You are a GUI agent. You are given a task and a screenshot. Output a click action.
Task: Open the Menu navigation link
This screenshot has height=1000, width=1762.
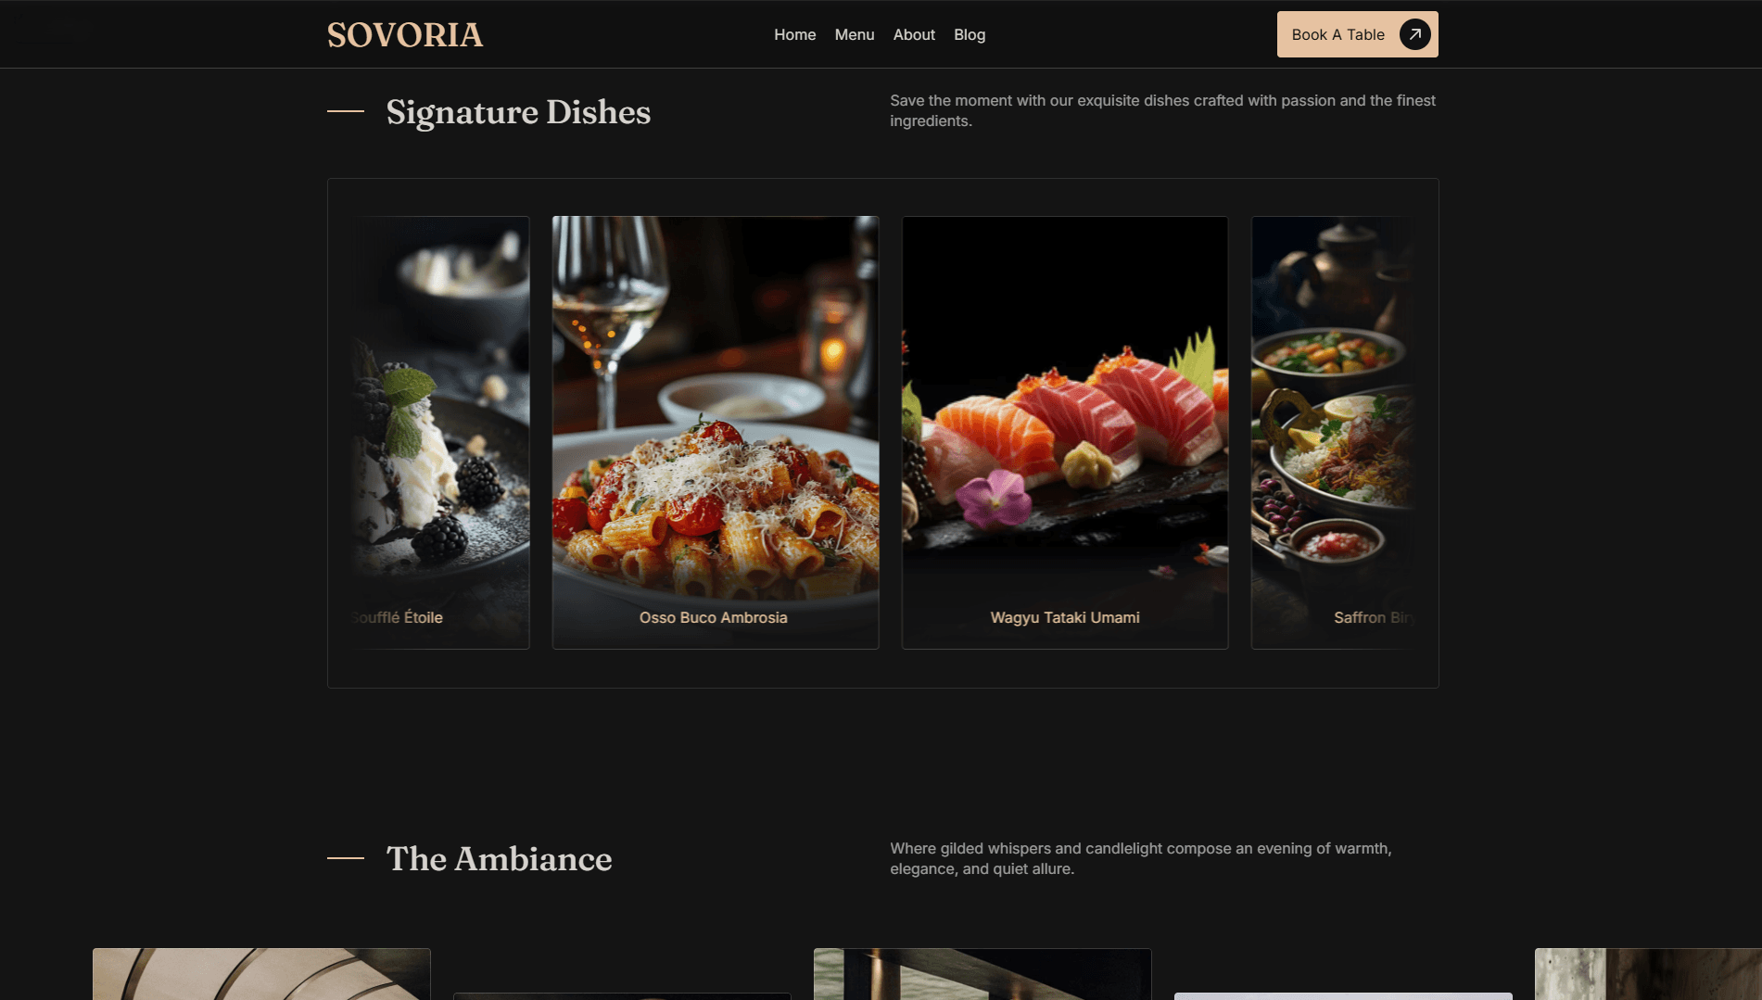tap(855, 34)
